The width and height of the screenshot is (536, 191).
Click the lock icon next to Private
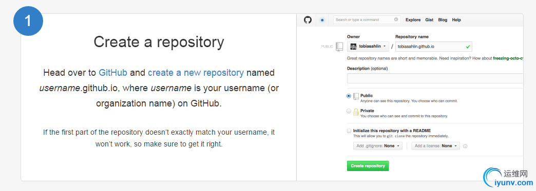[x=356, y=112]
